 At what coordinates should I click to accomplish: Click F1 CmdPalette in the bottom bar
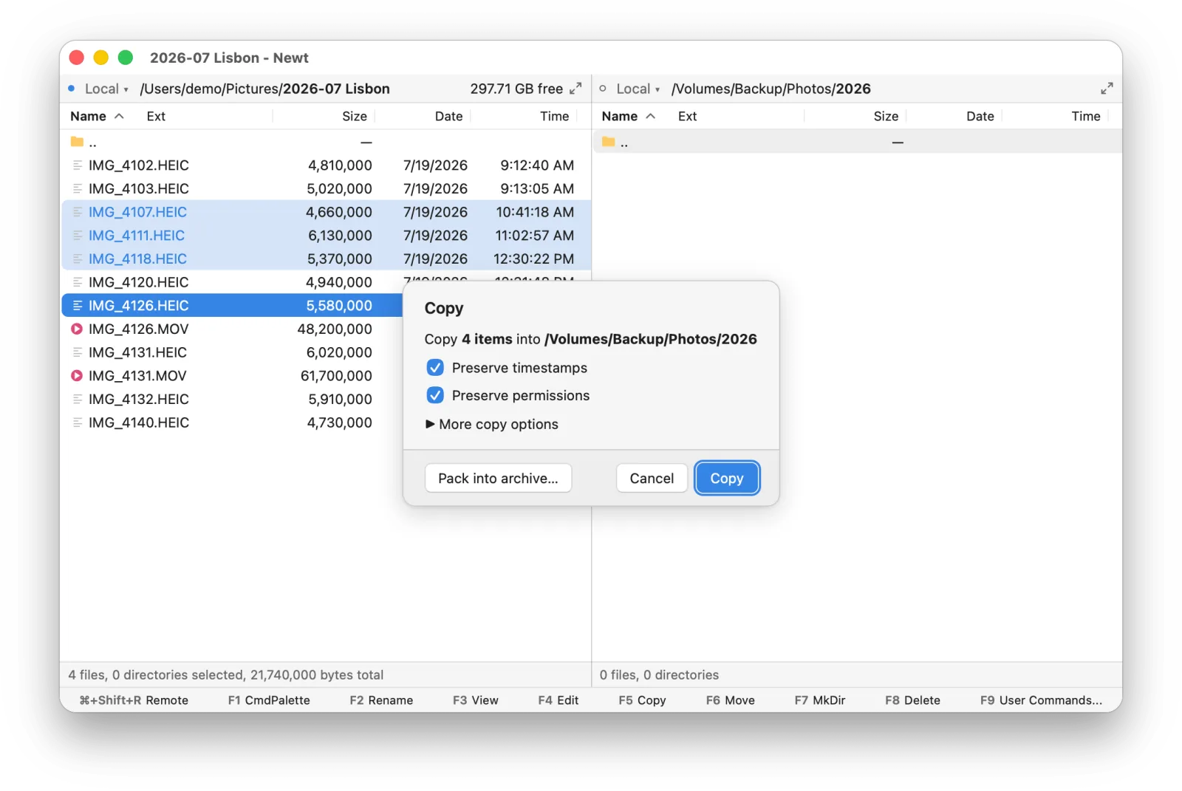[x=269, y=700]
